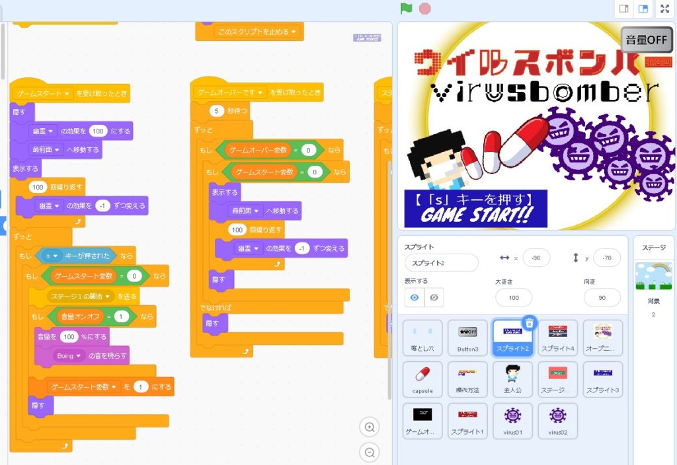This screenshot has height=465, width=677.
Task: Select the virus01 sprite
Action: pyautogui.click(x=512, y=421)
